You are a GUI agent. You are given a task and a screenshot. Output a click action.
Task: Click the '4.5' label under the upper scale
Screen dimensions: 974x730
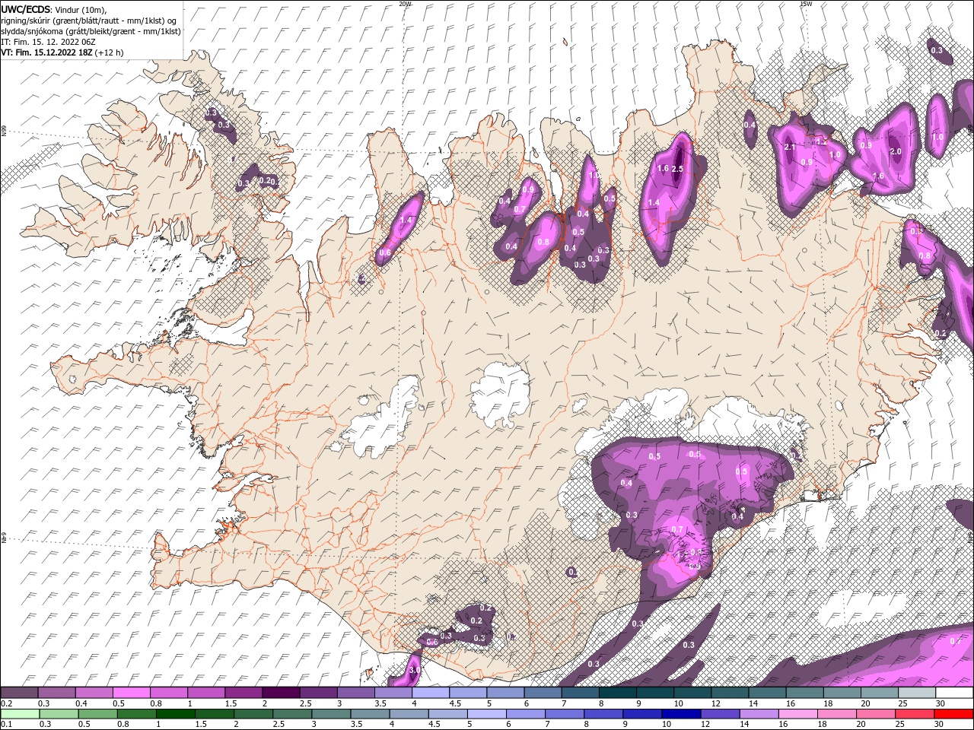tap(455, 703)
